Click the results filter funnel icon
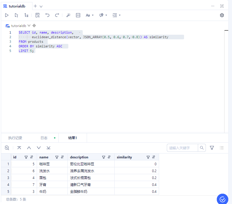The image size is (232, 204). point(212,148)
